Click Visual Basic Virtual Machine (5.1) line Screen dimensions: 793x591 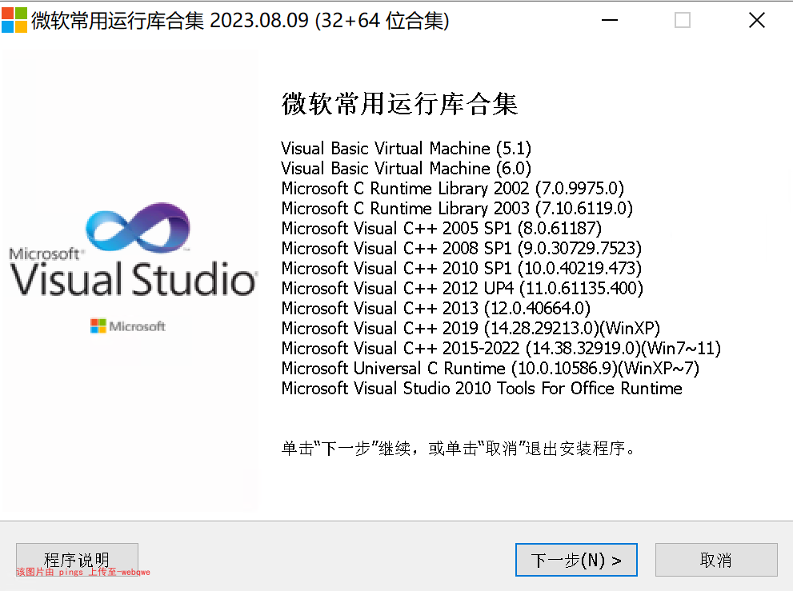[x=407, y=148]
